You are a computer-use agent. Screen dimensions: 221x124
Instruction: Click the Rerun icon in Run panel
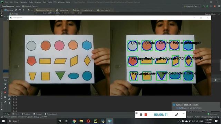5,84
